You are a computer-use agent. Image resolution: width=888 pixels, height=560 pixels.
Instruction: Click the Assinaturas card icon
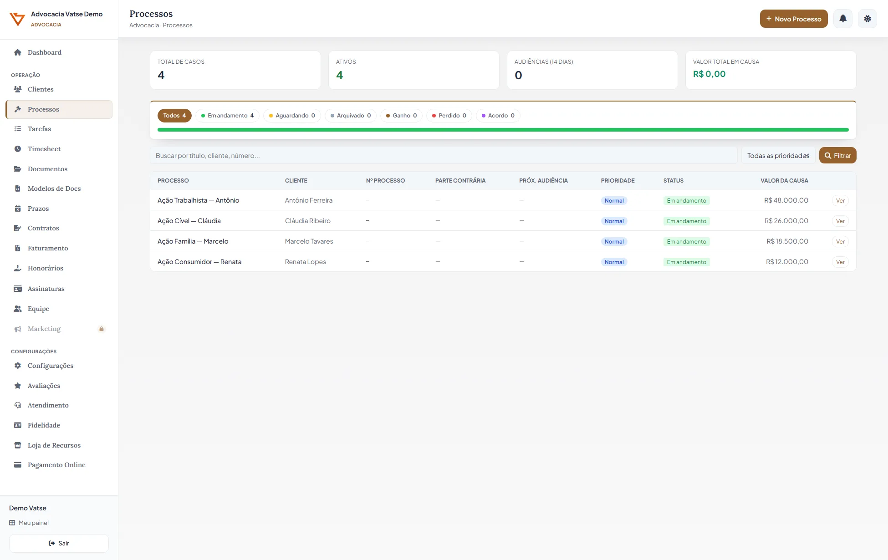(x=18, y=289)
